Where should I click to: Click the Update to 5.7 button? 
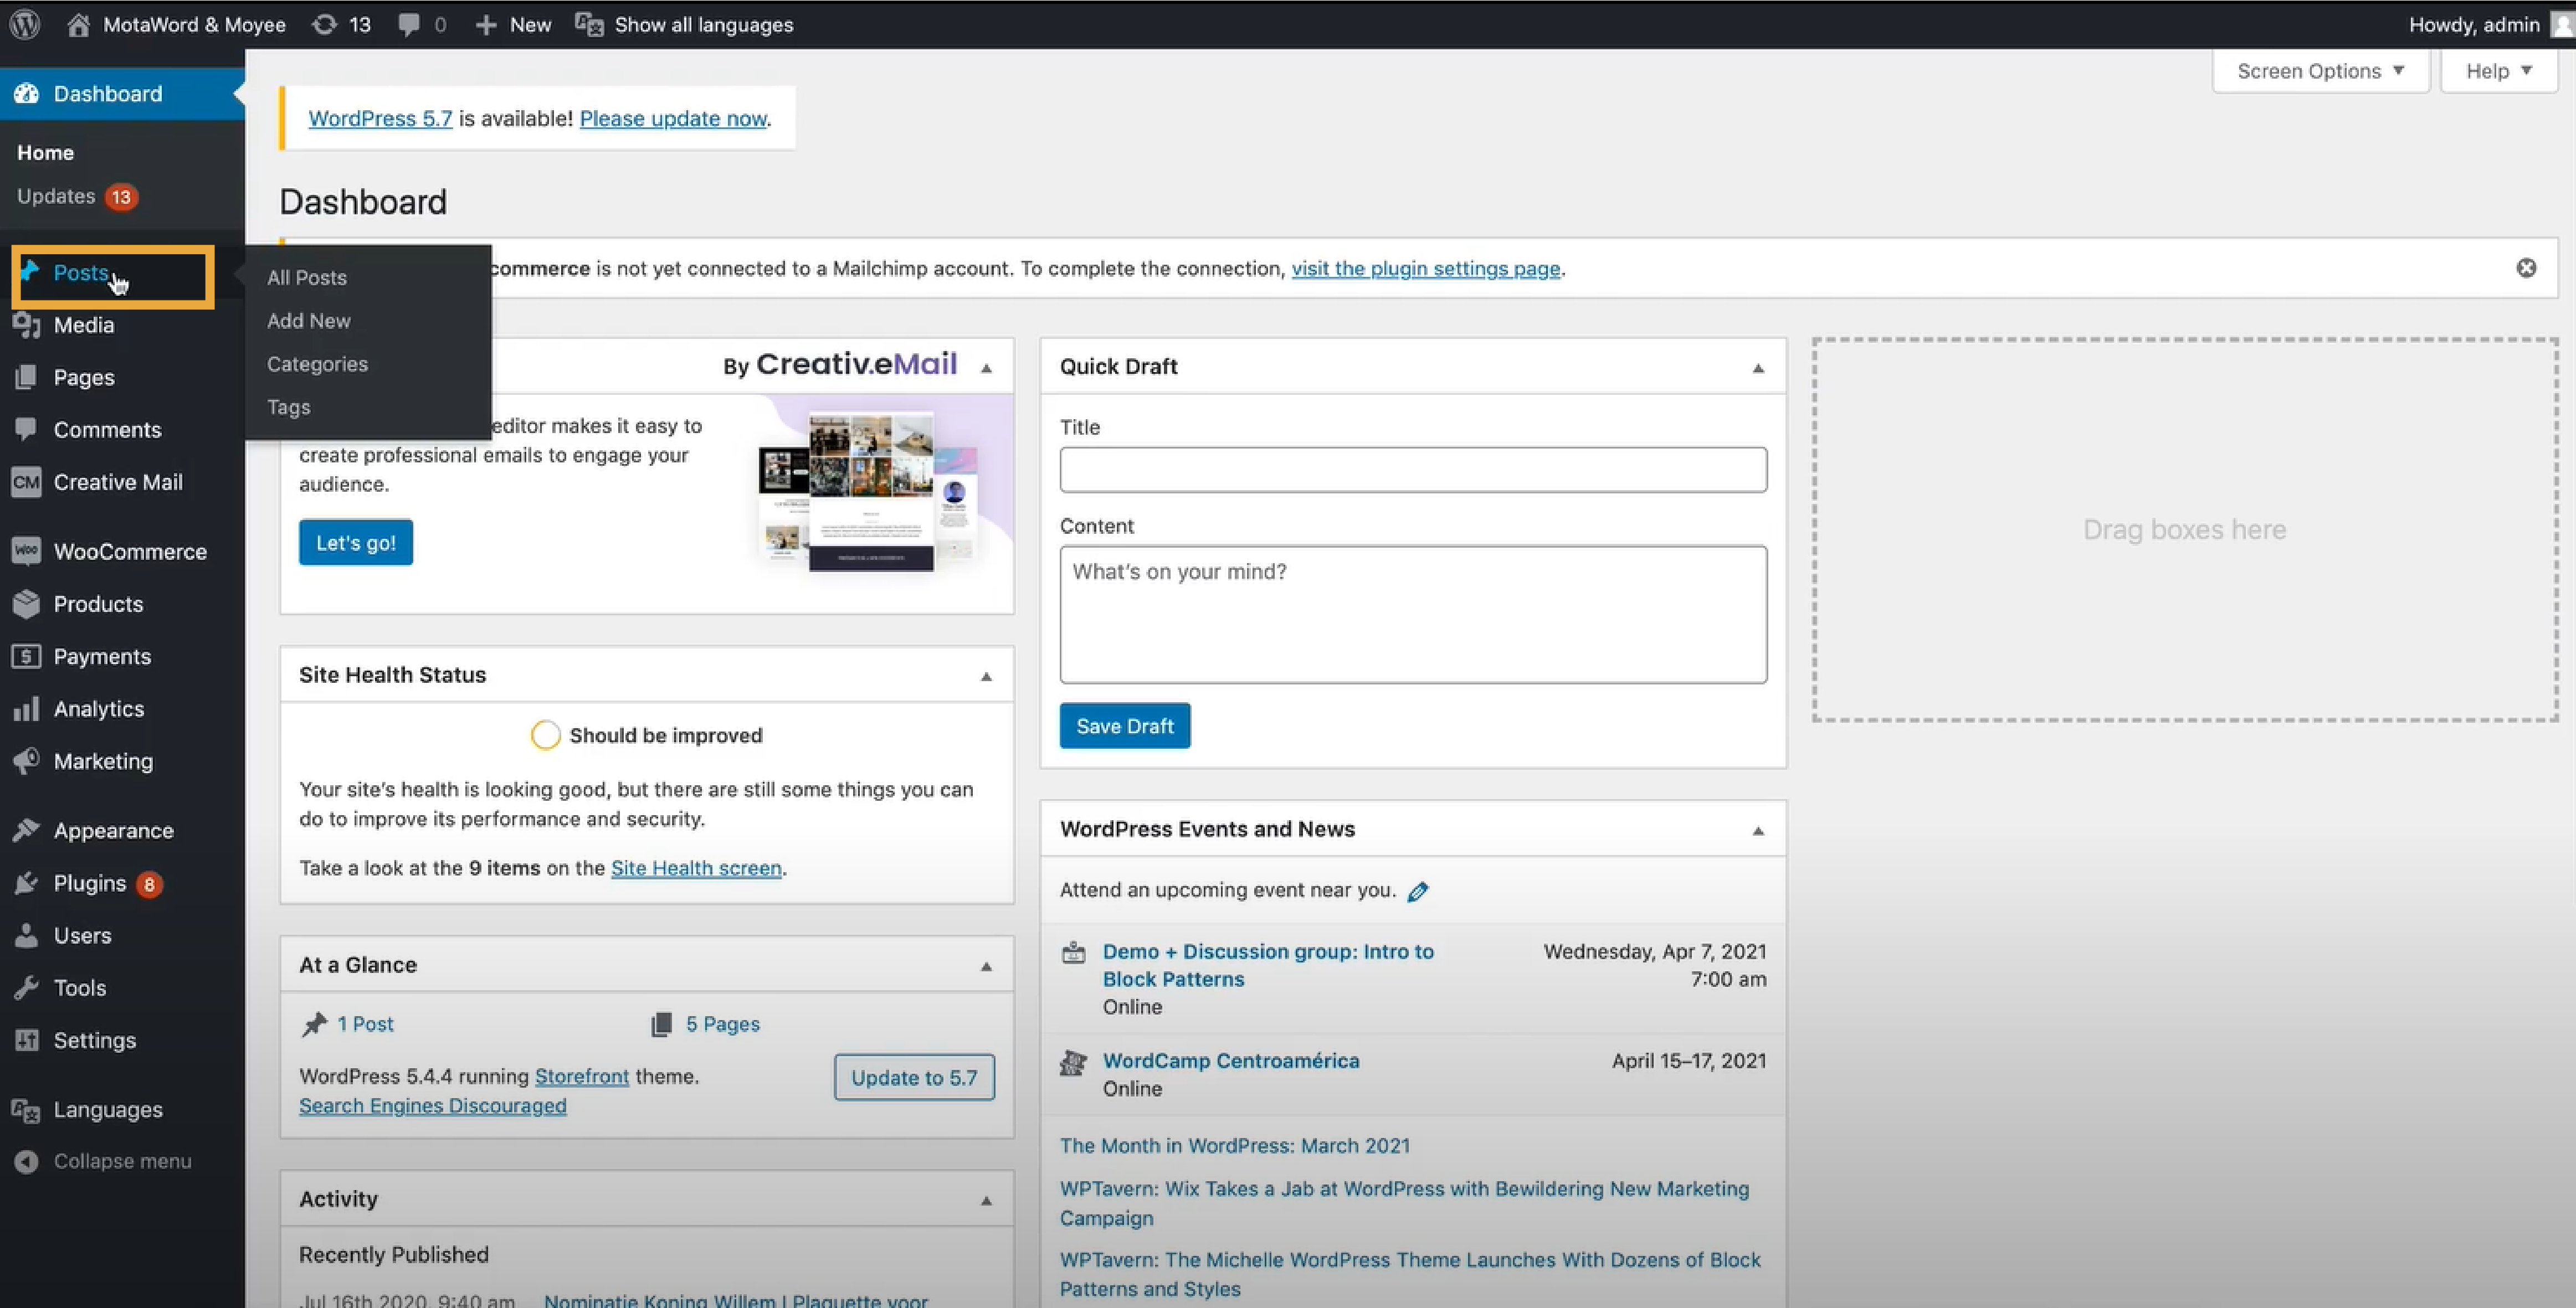[913, 1077]
